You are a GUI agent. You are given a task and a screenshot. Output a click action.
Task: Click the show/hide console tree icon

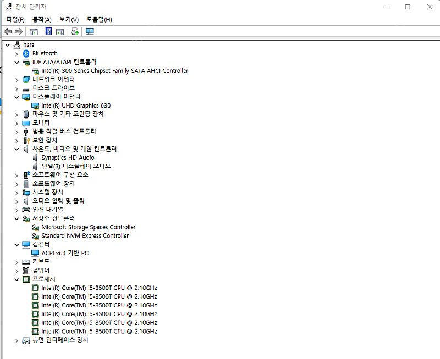point(34,31)
